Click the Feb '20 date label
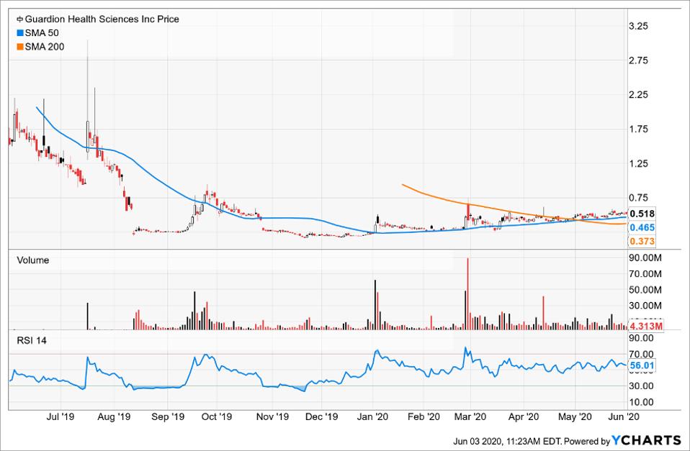This screenshot has height=451, width=690. 424,416
